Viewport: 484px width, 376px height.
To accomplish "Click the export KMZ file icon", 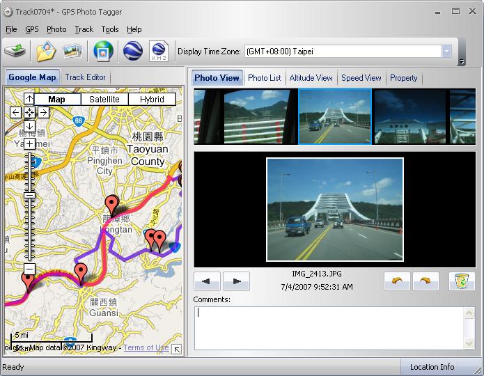I will pyautogui.click(x=159, y=51).
